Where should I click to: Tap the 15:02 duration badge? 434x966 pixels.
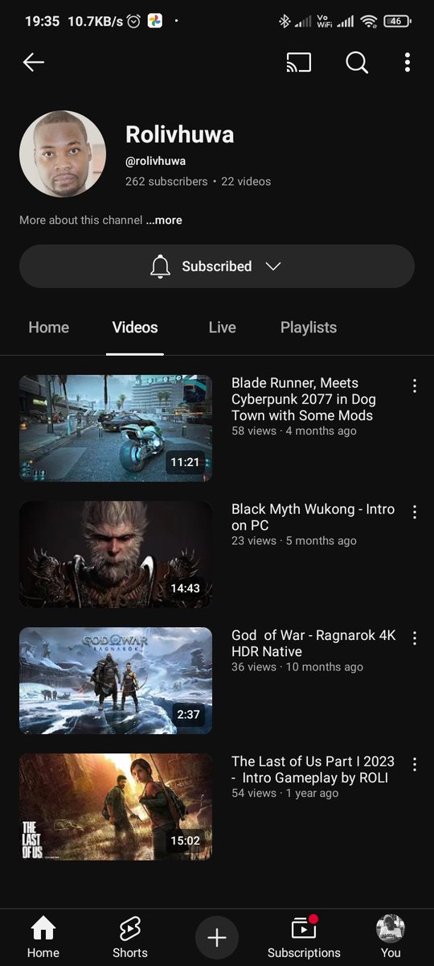coord(186,841)
